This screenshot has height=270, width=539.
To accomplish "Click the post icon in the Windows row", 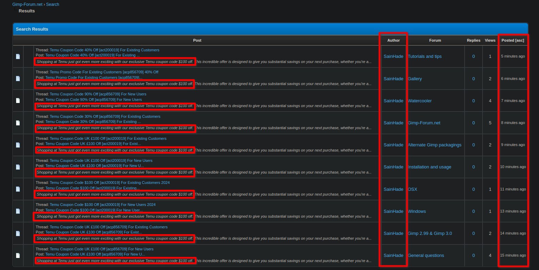I will pos(18,211).
